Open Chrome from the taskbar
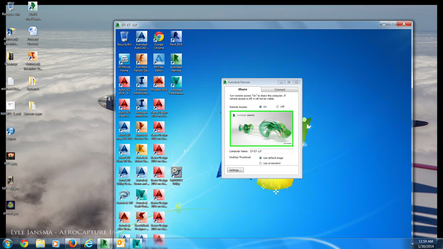This screenshot has width=443, height=249. point(24,243)
